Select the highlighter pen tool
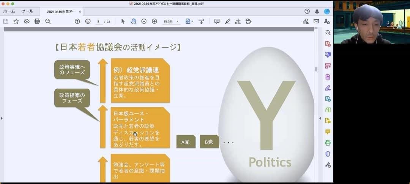Image resolution: width=410 pixels, height=184 pixels. click(227, 21)
